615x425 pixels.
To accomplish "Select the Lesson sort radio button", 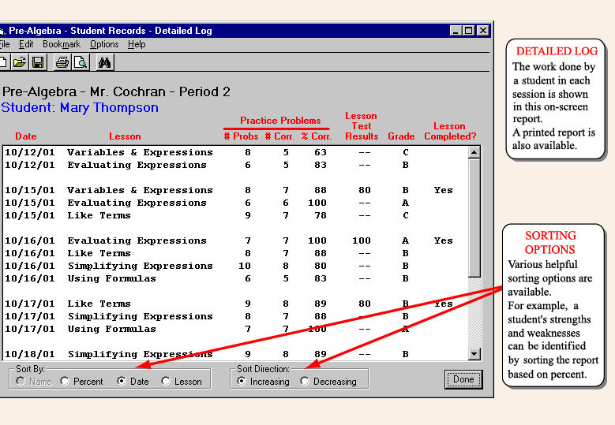I will pos(166,381).
